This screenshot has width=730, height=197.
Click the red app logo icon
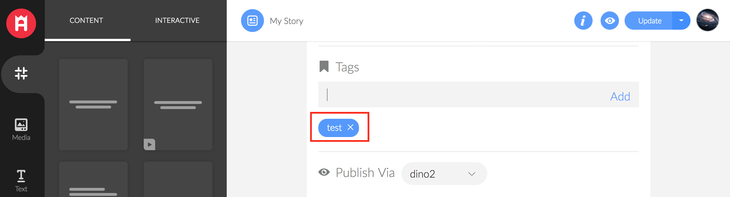(21, 23)
